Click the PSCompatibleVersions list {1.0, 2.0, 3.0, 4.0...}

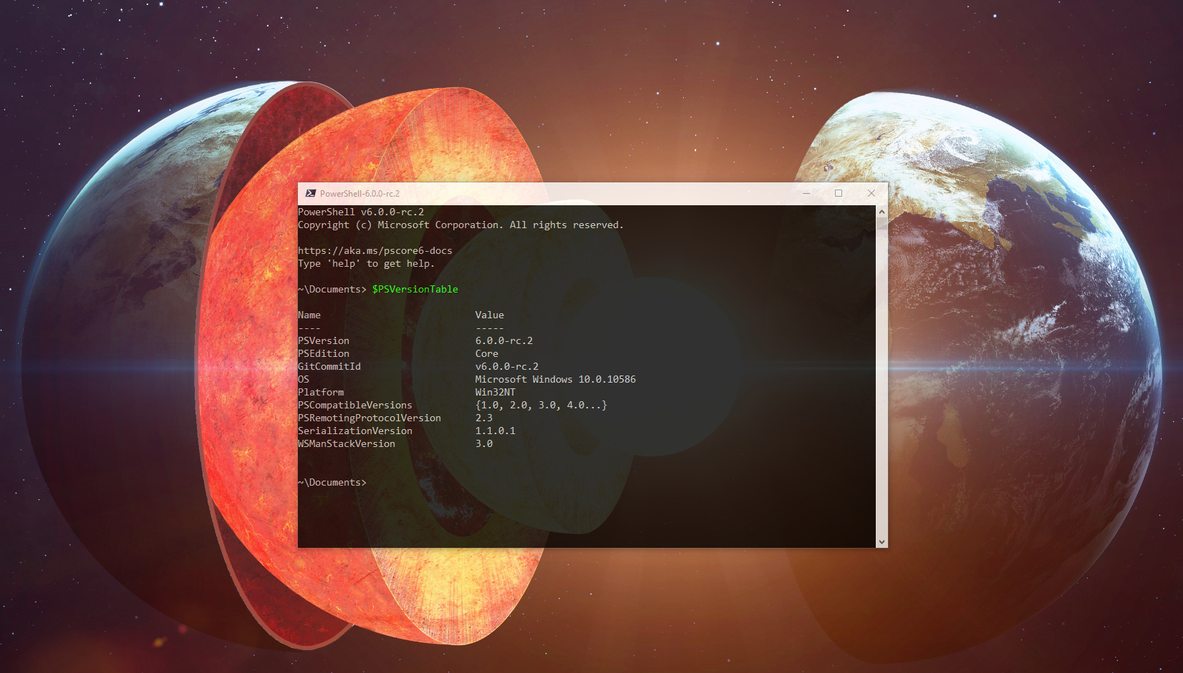(x=541, y=405)
